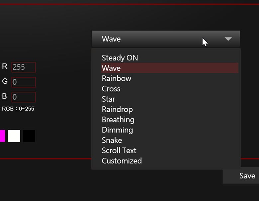Choose the Customized lighting mode
The image size is (259, 201).
click(x=170, y=161)
